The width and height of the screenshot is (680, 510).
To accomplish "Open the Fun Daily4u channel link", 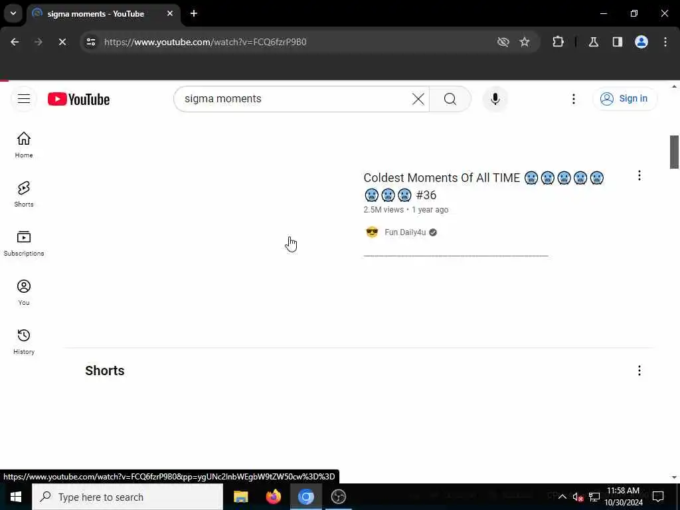I will tap(405, 232).
